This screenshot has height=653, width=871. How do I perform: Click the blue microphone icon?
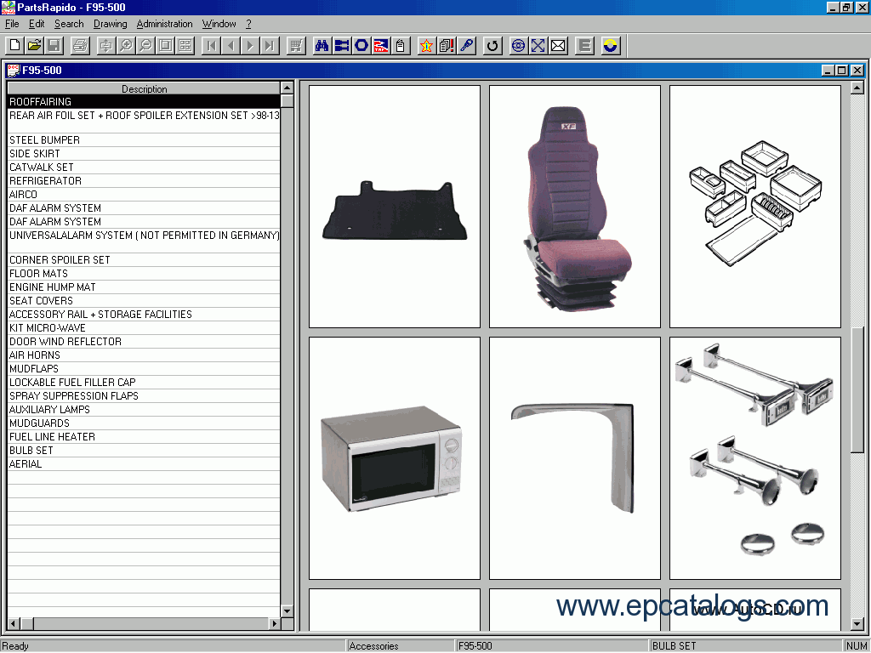click(466, 46)
